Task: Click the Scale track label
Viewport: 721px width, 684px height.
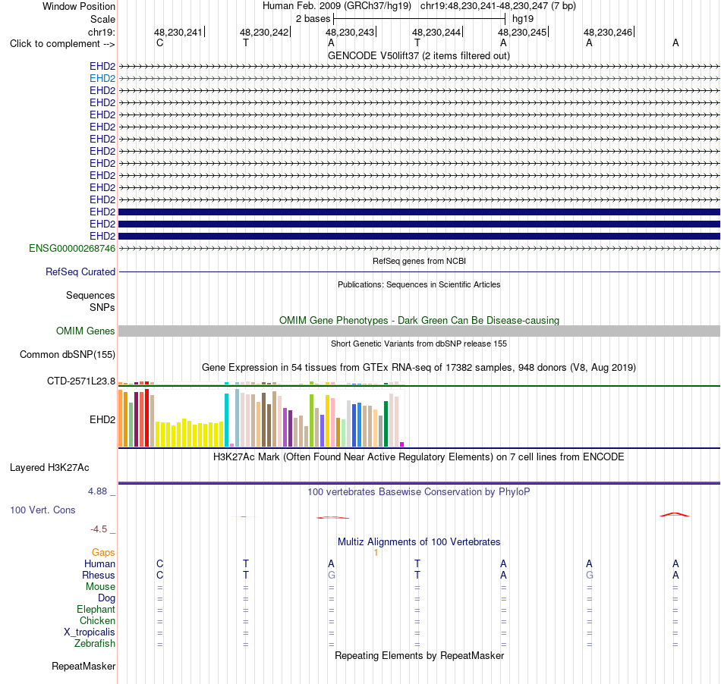Action: 102,19
